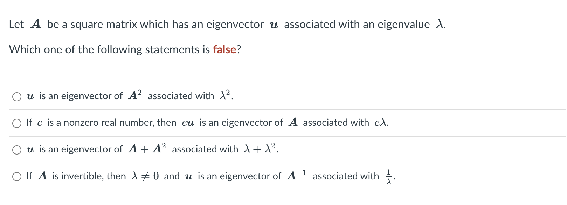Click the λ symbol ending the first question line
This screenshot has width=567, height=205.
click(440, 24)
